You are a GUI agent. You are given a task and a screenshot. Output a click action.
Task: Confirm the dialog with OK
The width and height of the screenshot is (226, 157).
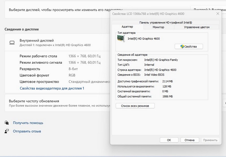[x=169, y=140]
